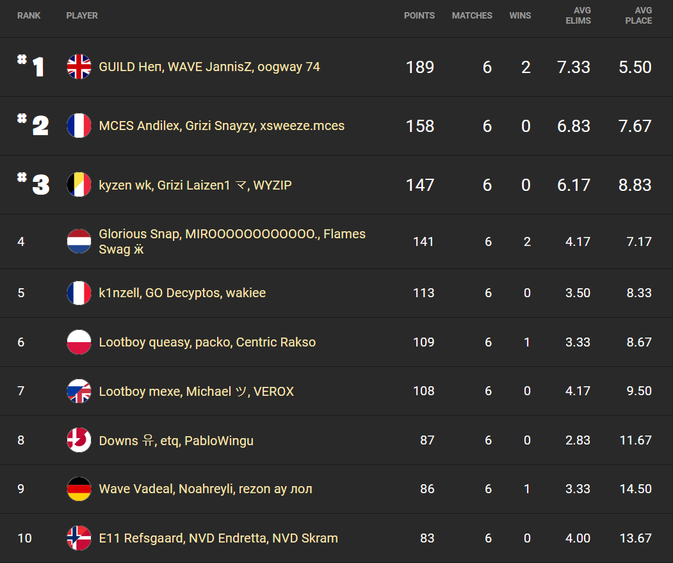Click the PLAYER column header

[x=82, y=15]
